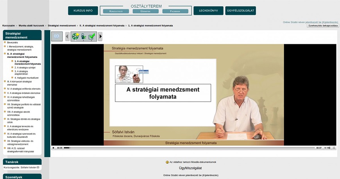Screen dimensions: 340x179
Task: Click the top Kijelentkezés logout link
Action: click(x=330, y=22)
